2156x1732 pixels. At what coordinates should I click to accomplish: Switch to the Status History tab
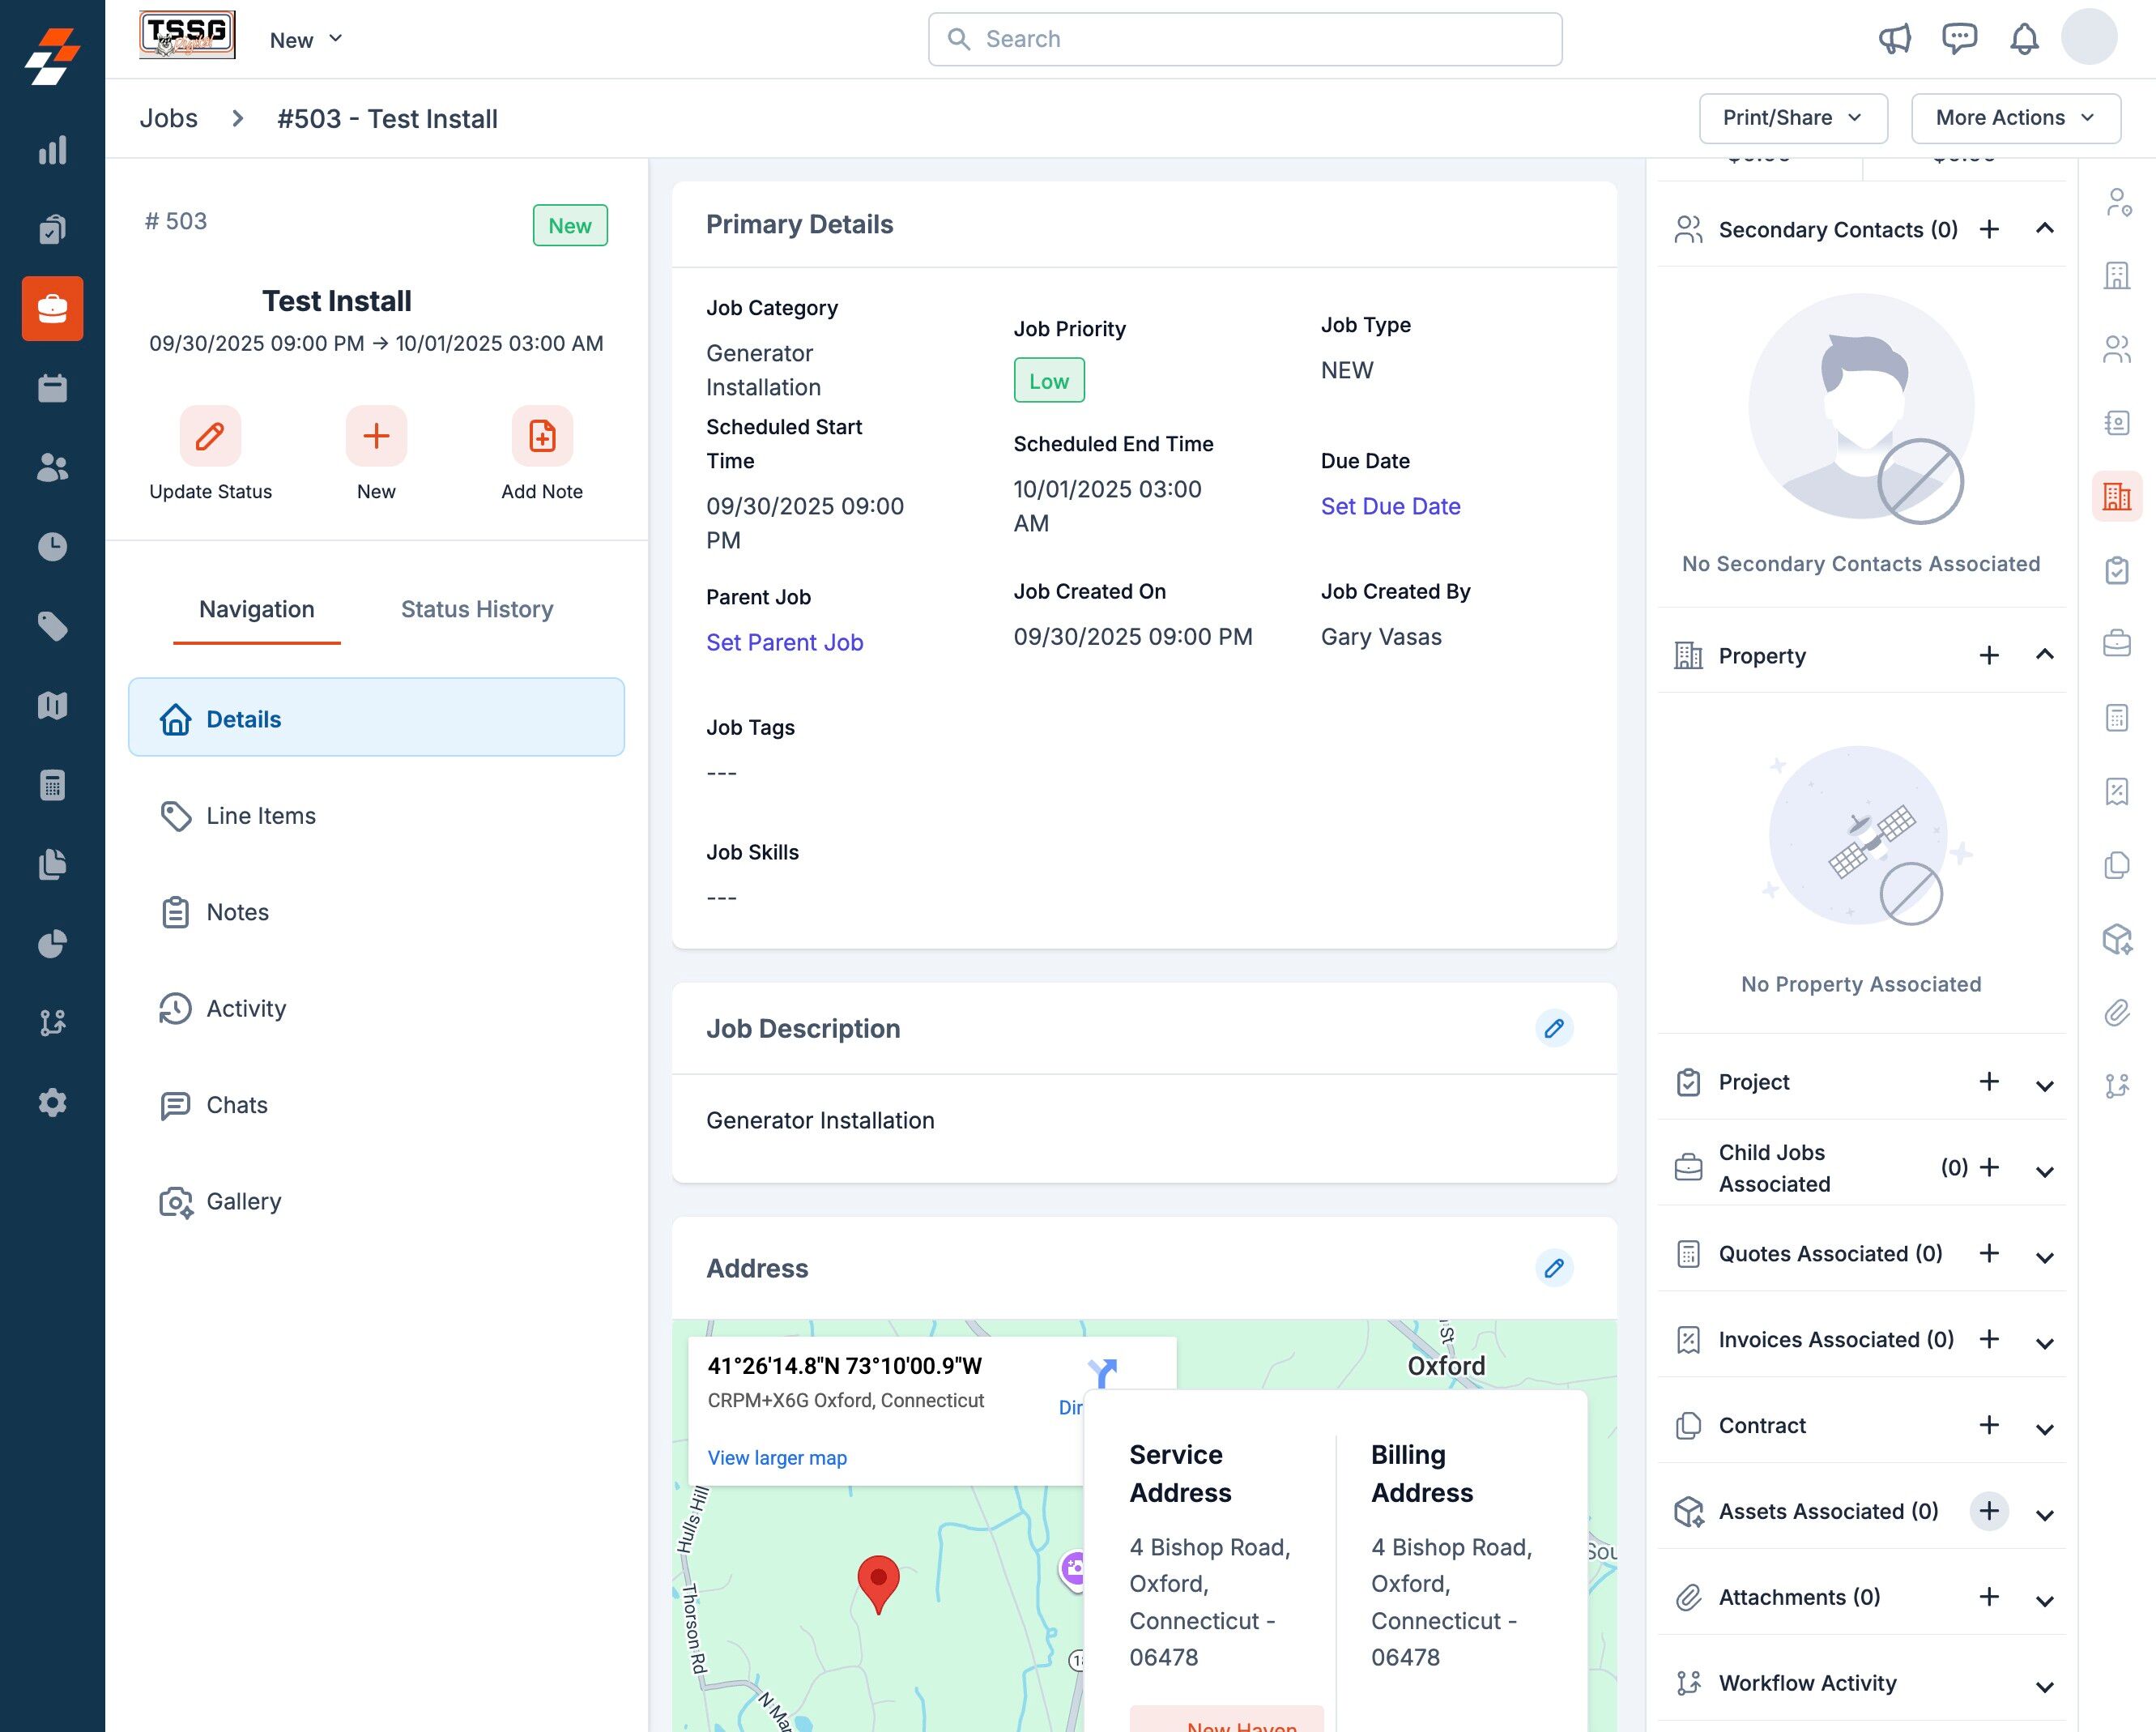(x=477, y=609)
